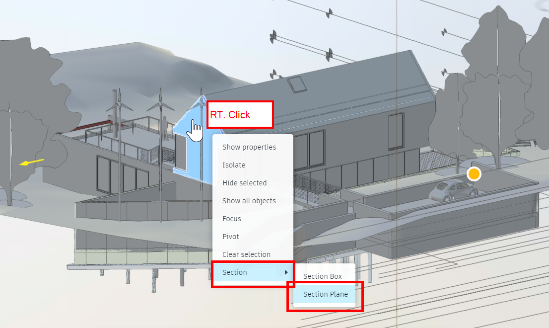The height and width of the screenshot is (328, 549).
Task: Choose Focus from the context menu
Action: tap(253, 219)
